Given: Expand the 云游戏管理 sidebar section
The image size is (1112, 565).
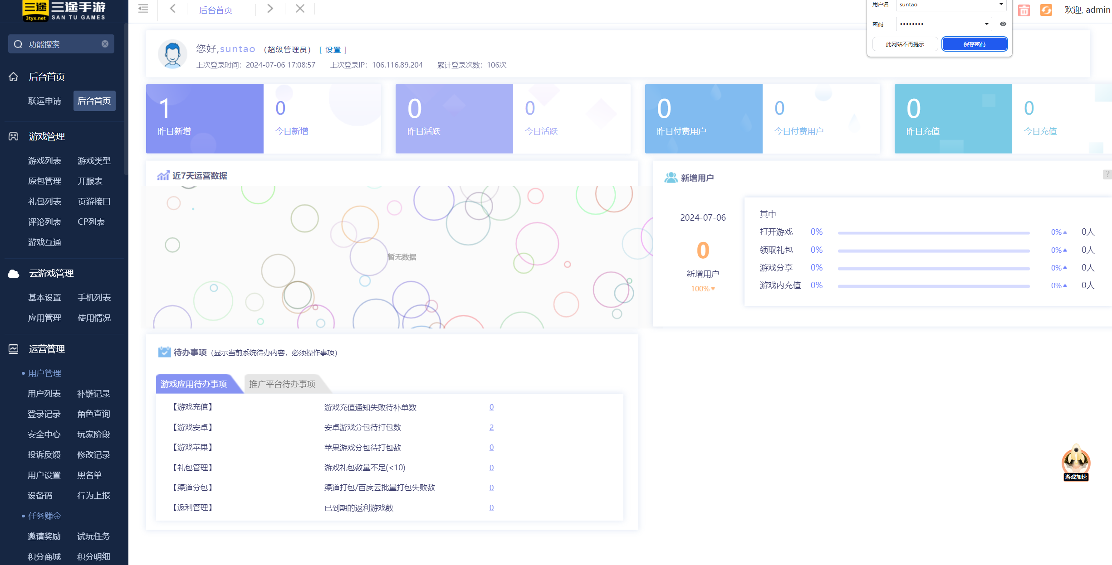Looking at the screenshot, I should [x=51, y=273].
